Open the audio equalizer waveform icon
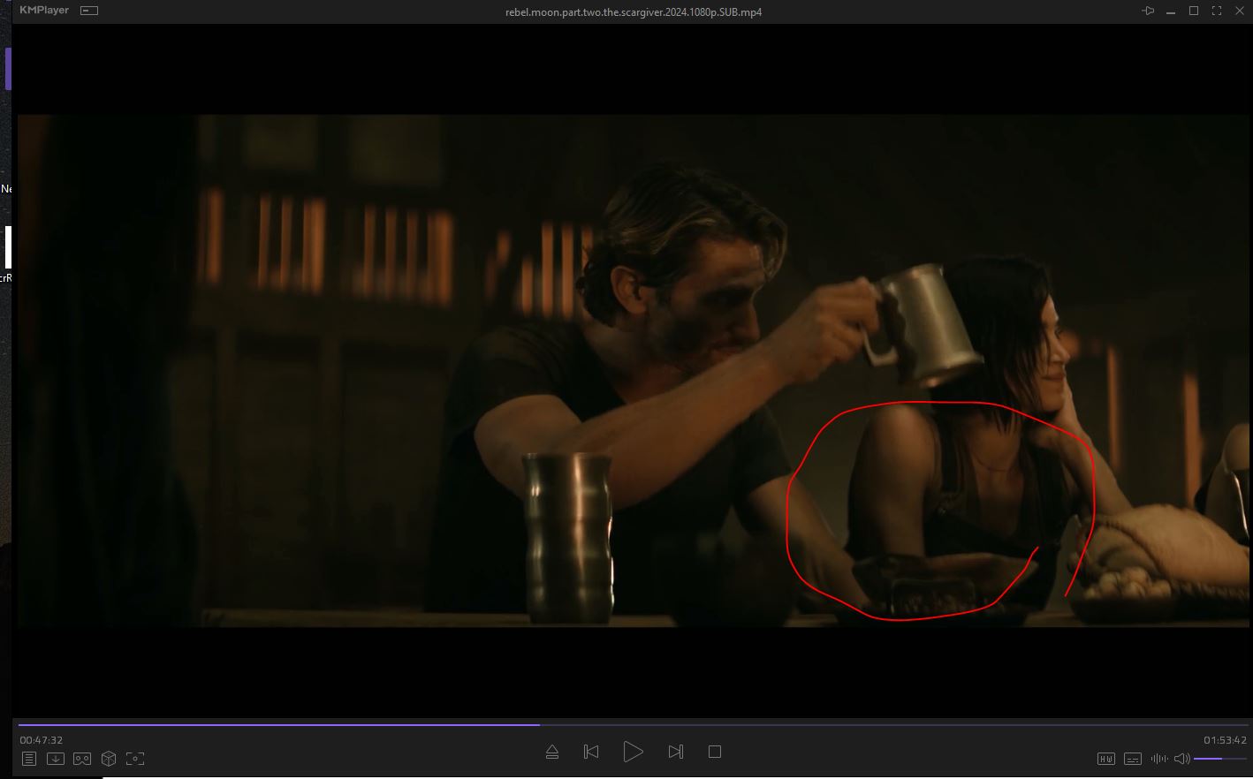This screenshot has width=1253, height=779. coord(1158,759)
